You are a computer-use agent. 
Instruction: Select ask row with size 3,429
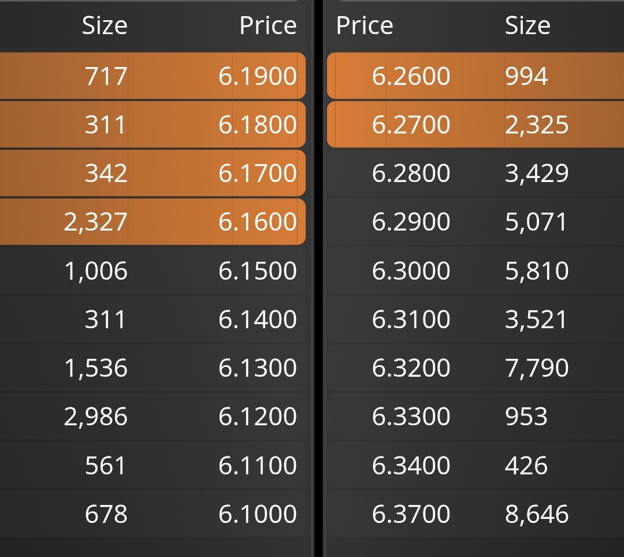tap(476, 173)
